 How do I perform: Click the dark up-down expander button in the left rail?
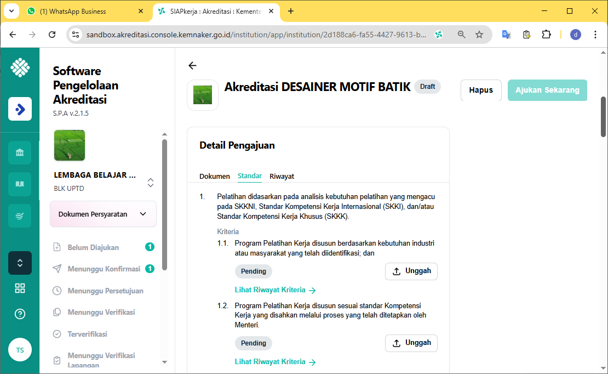point(20,263)
